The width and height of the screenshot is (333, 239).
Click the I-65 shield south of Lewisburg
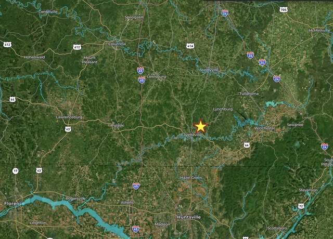tap(142, 80)
